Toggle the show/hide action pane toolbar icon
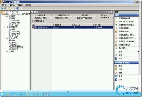The image size is (142, 97). coord(20,8)
